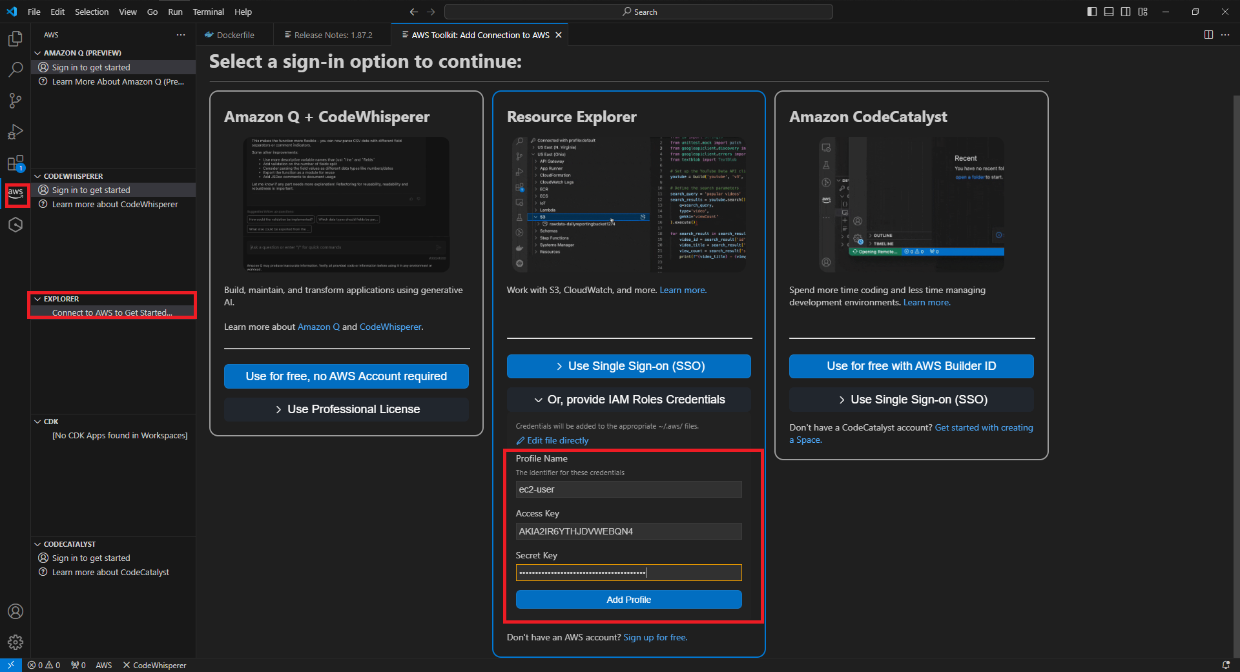
Task: Toggle Secondary Side Bar layout icon
Action: (x=1126, y=12)
